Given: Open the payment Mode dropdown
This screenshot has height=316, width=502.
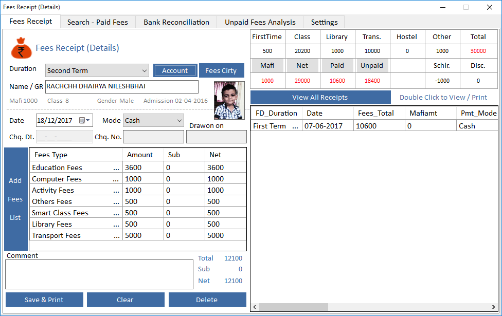Looking at the screenshot, I should click(179, 121).
